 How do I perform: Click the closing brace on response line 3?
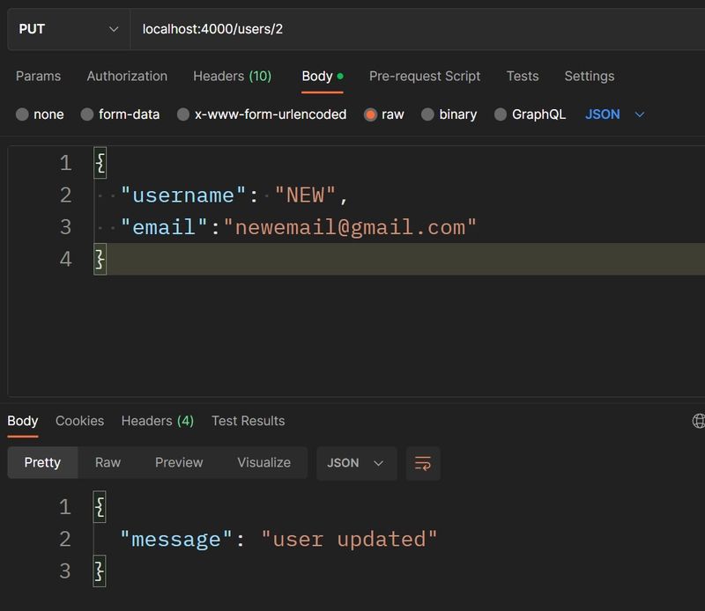pyautogui.click(x=100, y=571)
